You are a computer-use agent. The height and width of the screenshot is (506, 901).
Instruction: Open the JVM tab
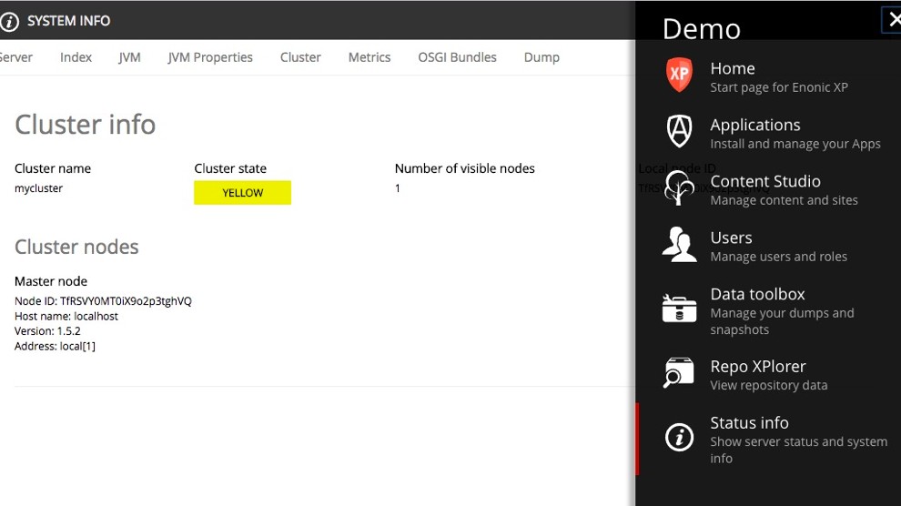point(129,57)
